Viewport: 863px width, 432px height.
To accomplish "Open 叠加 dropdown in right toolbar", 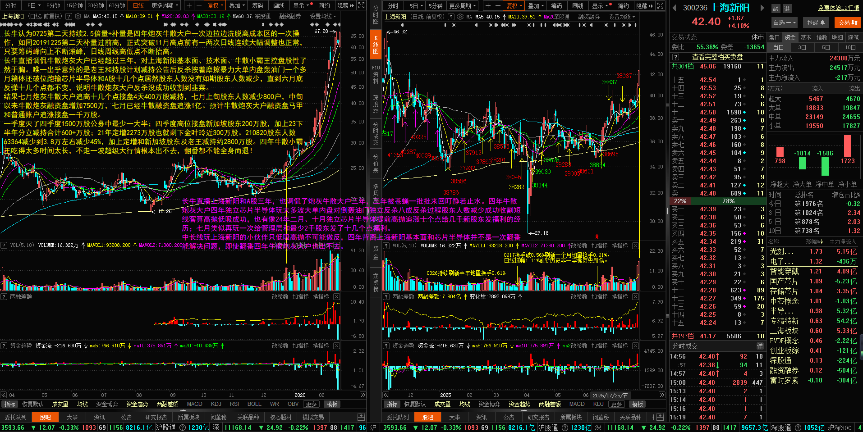I will [536, 5].
